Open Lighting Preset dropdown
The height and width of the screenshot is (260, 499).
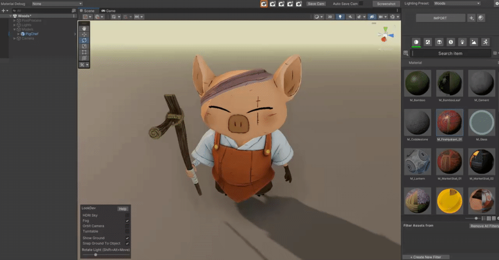pyautogui.click(x=457, y=3)
